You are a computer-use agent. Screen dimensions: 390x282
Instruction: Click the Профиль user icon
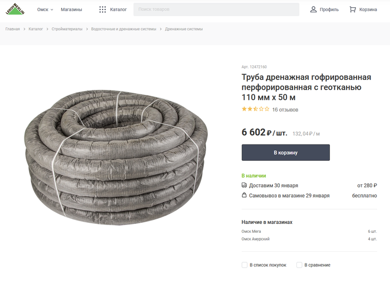(314, 9)
